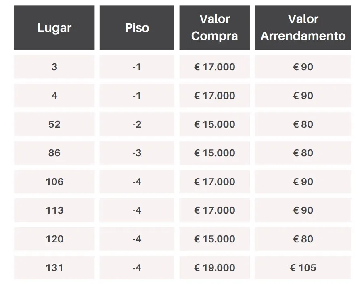The image size is (364, 292).
Task: Select the Lugar 86 cell
Action: pos(54,153)
